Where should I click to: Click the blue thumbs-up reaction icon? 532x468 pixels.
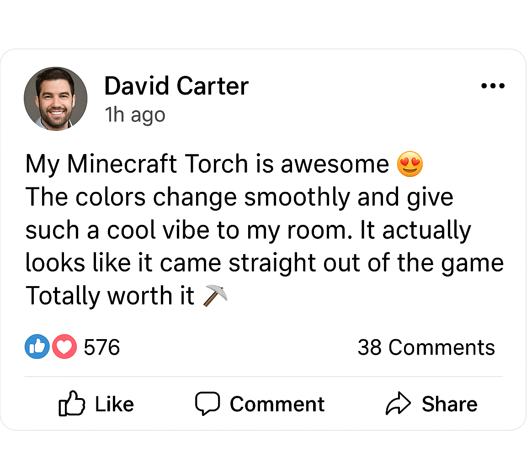click(x=37, y=347)
